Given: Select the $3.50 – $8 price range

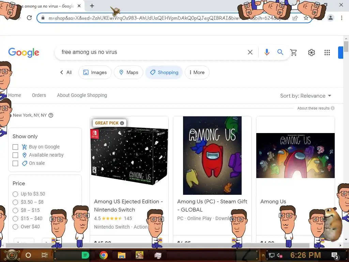Looking at the screenshot, I should click(x=15, y=202).
